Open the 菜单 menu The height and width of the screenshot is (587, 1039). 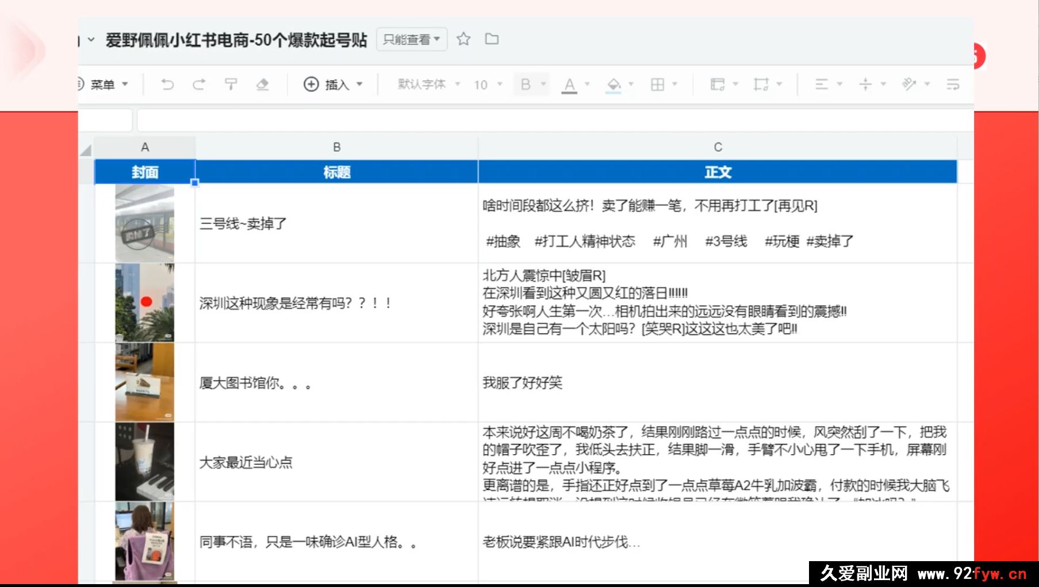click(x=106, y=84)
